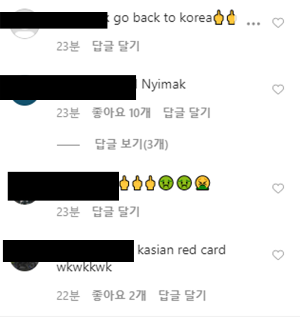The height and width of the screenshot is (317, 300).
Task: Open the blue avatar of the Nyimak commenter
Action: tap(25, 102)
